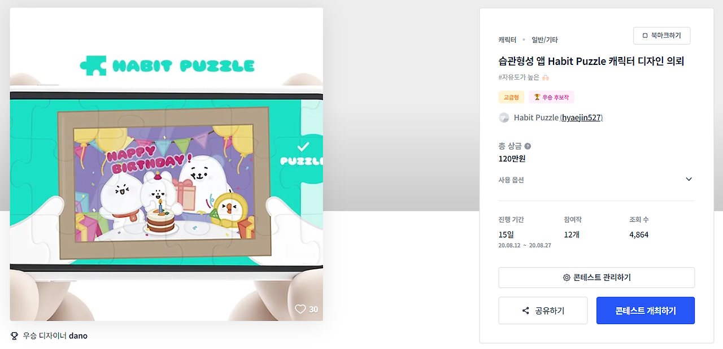This screenshot has height=349, width=723.
Task: Click the gear icon in 콘테스트 관리하기
Action: pos(567,277)
